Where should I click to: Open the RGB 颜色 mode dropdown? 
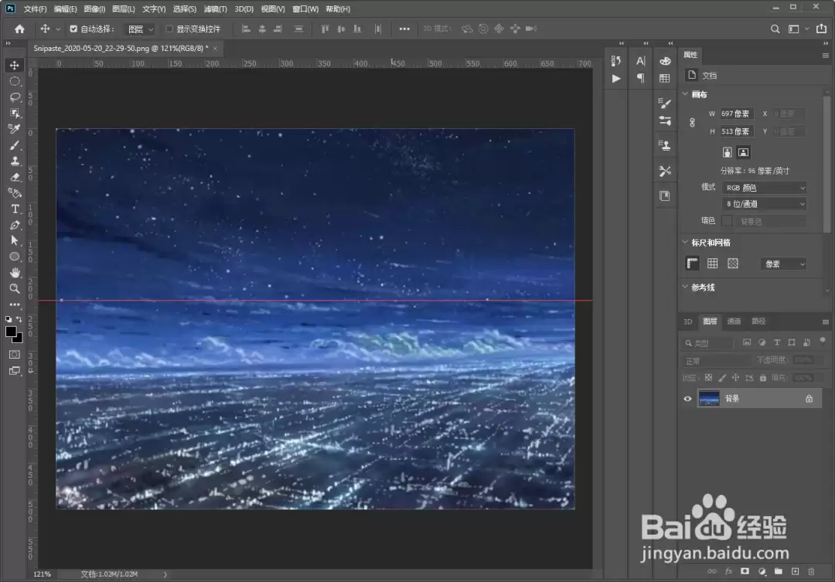(x=764, y=188)
